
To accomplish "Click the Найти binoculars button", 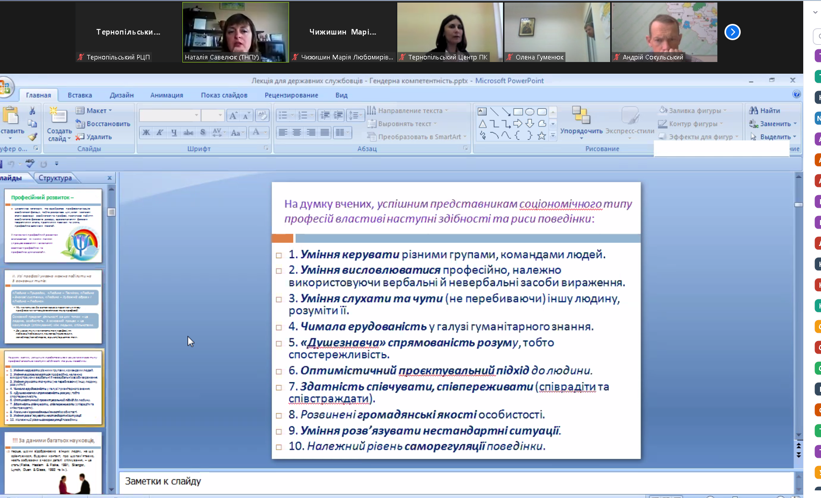I will point(765,110).
